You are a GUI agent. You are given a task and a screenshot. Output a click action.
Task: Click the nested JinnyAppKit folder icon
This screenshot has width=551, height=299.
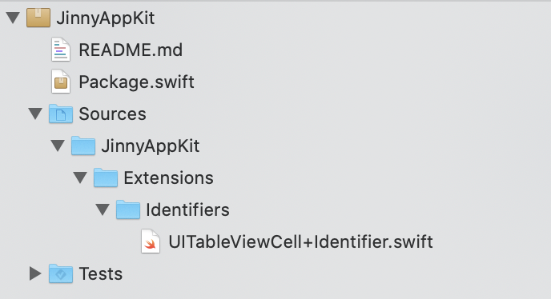point(83,146)
